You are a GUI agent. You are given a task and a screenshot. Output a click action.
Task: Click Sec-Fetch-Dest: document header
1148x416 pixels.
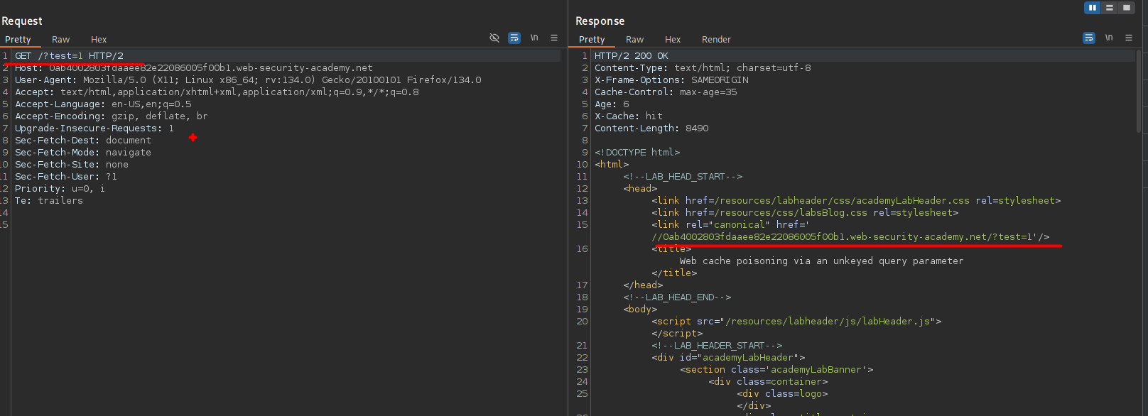coord(83,141)
